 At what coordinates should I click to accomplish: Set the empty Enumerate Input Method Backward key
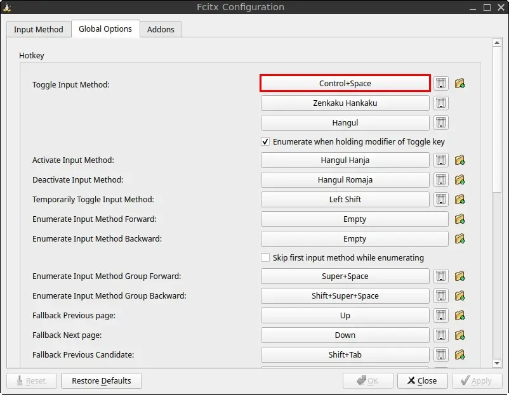click(355, 238)
